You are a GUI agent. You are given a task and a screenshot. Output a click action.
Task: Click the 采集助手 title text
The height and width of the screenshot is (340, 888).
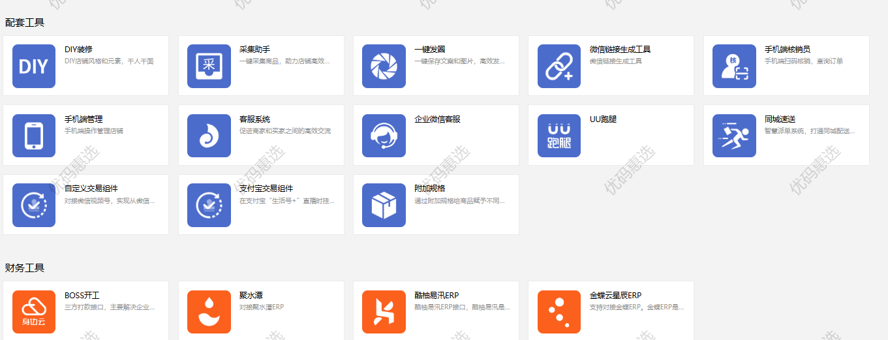point(254,50)
